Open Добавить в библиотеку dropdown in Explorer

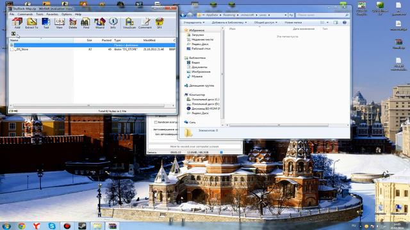click(229, 23)
